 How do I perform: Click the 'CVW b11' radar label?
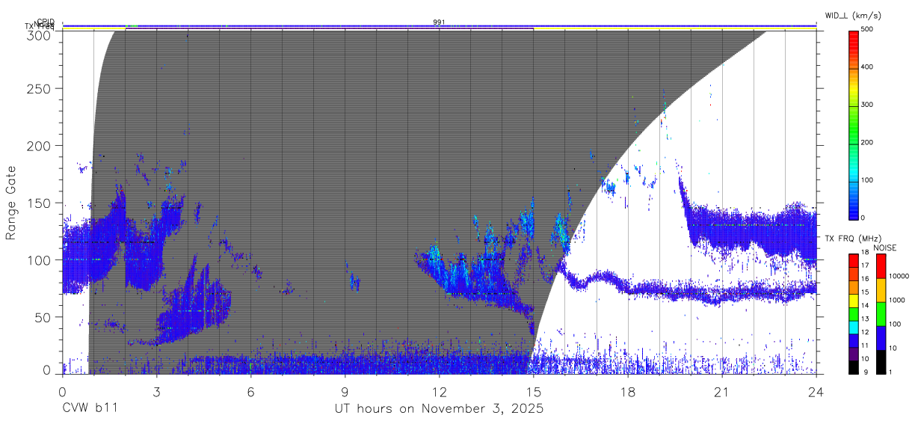click(x=89, y=409)
